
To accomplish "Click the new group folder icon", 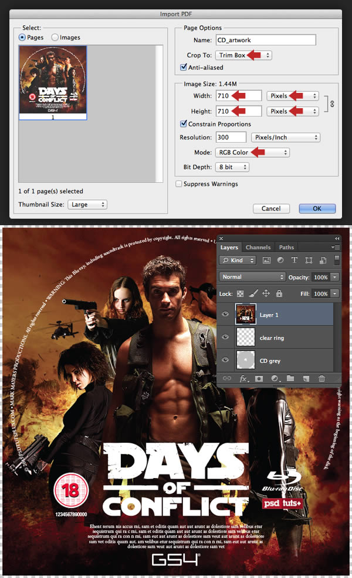I will pos(290,378).
